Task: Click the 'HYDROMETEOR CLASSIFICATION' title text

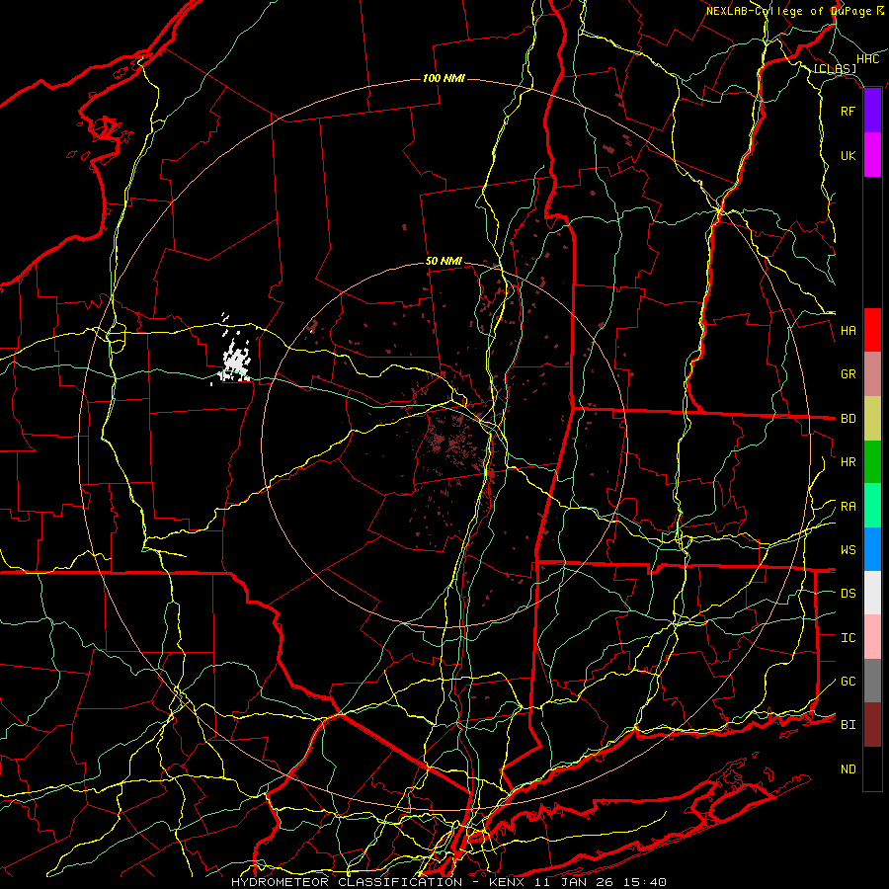Action: pyautogui.click(x=347, y=882)
